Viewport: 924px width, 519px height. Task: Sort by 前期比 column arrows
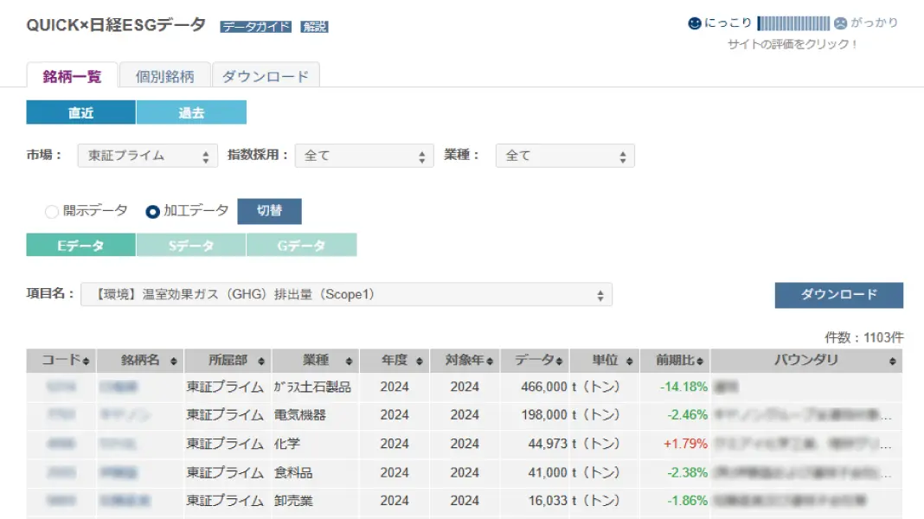[x=699, y=361]
